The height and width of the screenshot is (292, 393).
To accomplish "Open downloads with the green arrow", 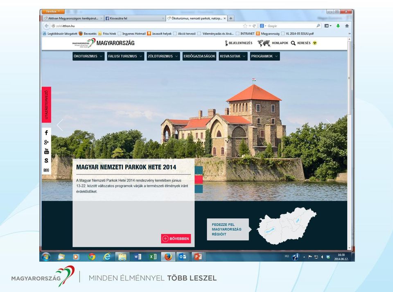I will pos(338,26).
